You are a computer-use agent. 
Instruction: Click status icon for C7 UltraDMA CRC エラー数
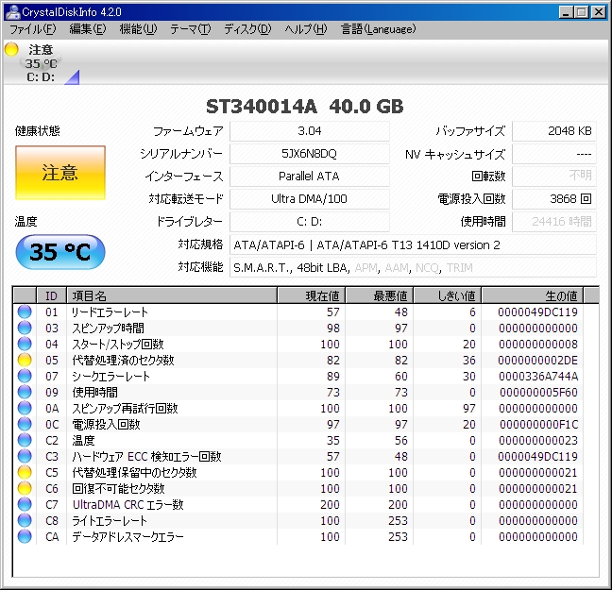pos(25,504)
